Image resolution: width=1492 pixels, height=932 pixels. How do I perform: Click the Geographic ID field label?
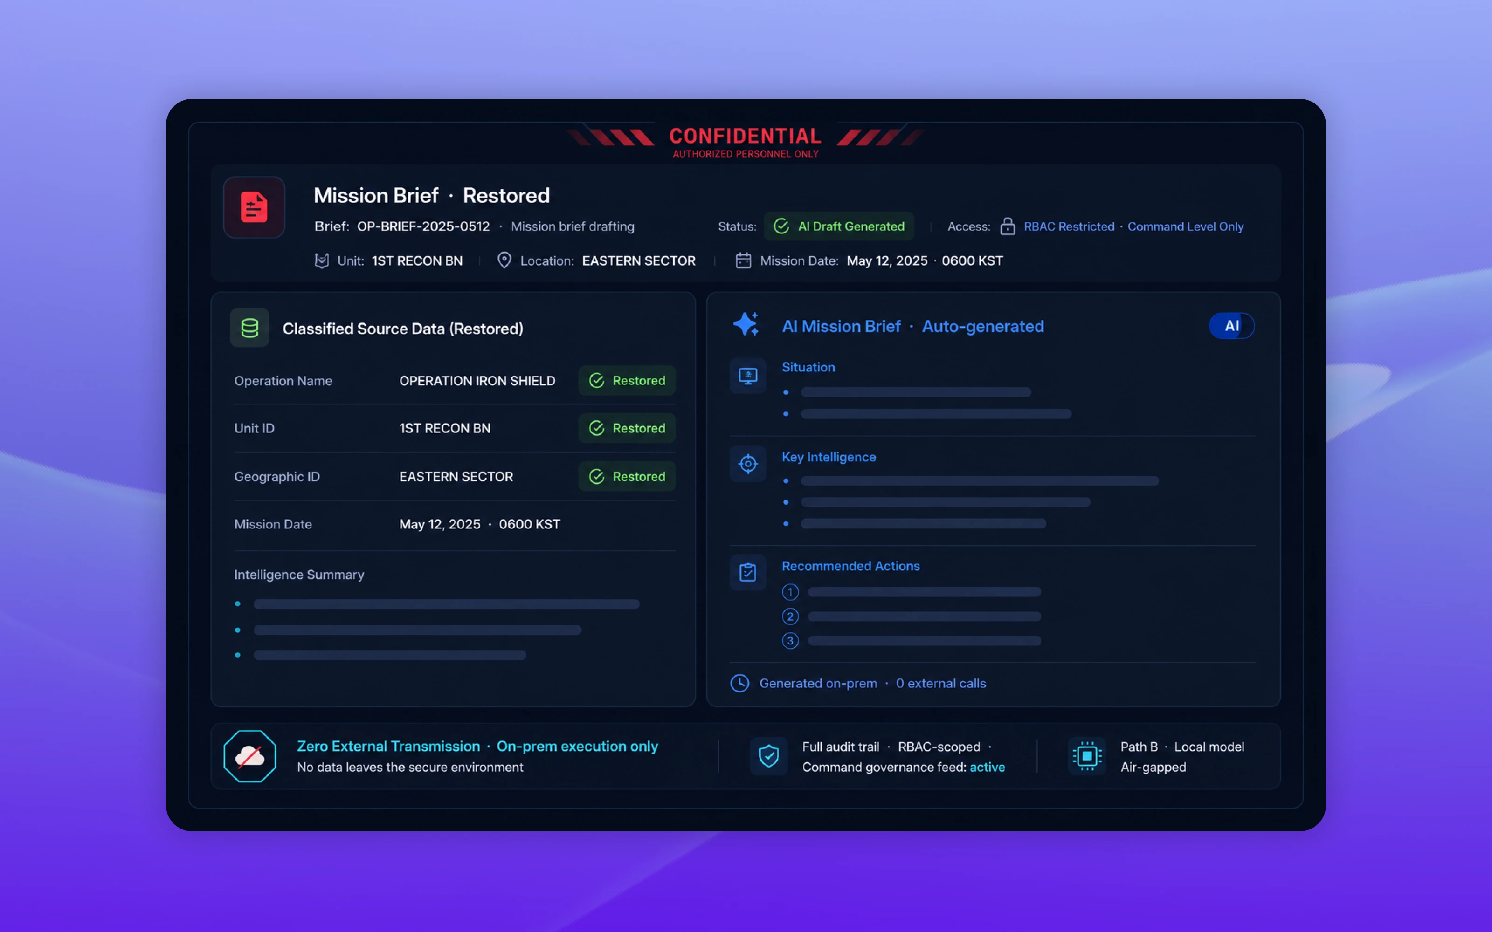(x=277, y=476)
